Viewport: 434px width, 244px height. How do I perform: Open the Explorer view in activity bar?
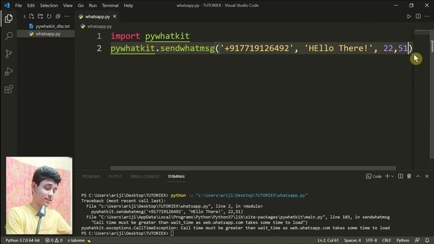(9, 18)
